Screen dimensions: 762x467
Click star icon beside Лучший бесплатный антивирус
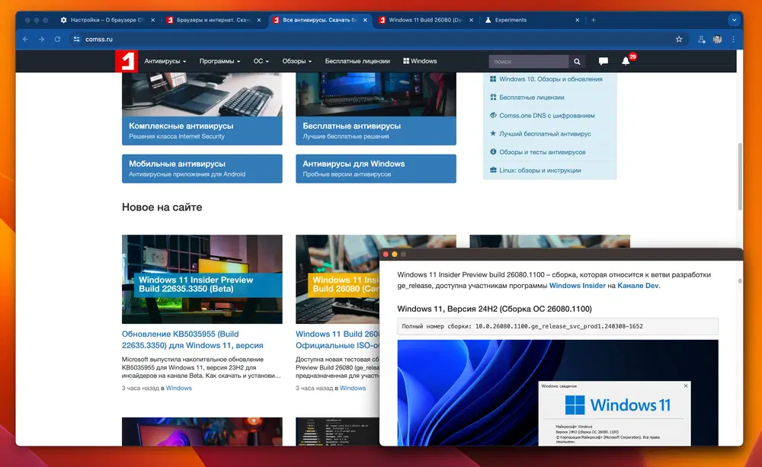click(493, 133)
